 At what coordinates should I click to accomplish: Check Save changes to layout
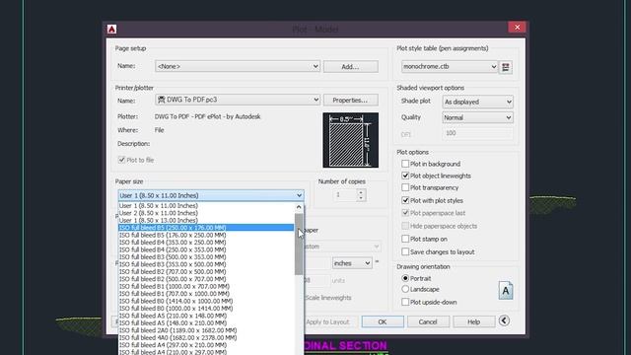(405, 251)
